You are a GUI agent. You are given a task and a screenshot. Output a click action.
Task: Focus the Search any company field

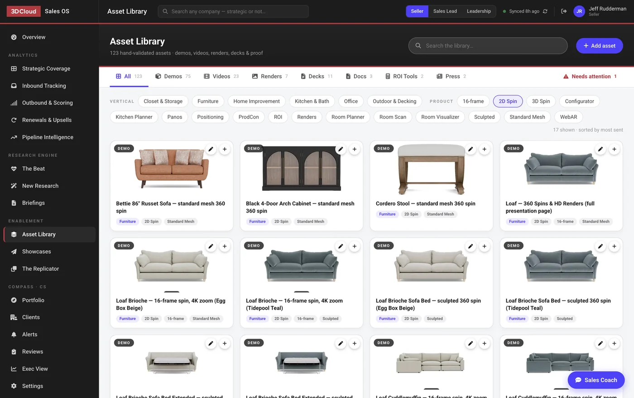coord(233,11)
